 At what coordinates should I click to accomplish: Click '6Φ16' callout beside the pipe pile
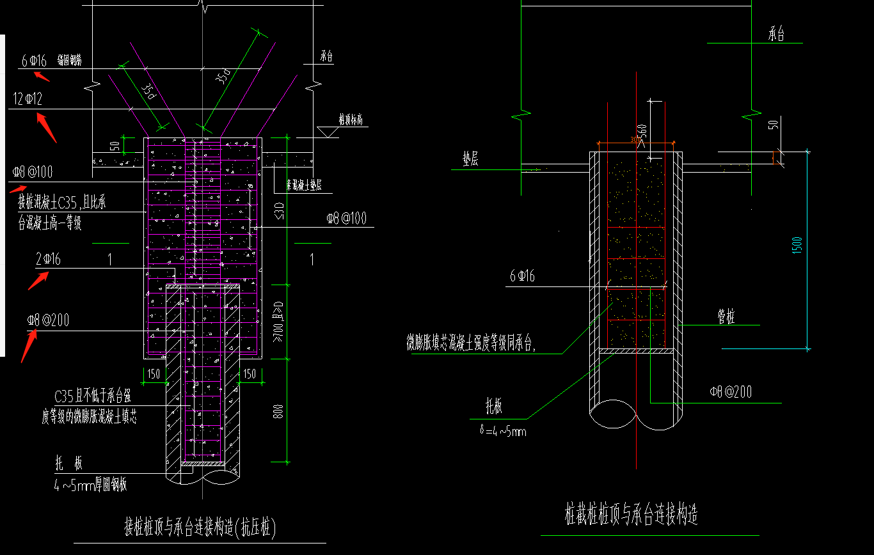point(522,276)
